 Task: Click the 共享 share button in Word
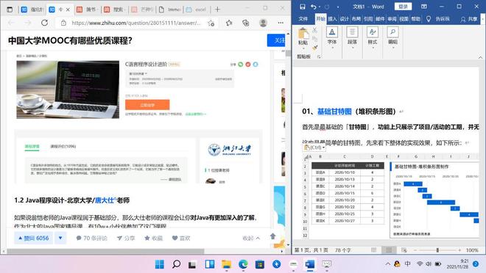click(469, 19)
